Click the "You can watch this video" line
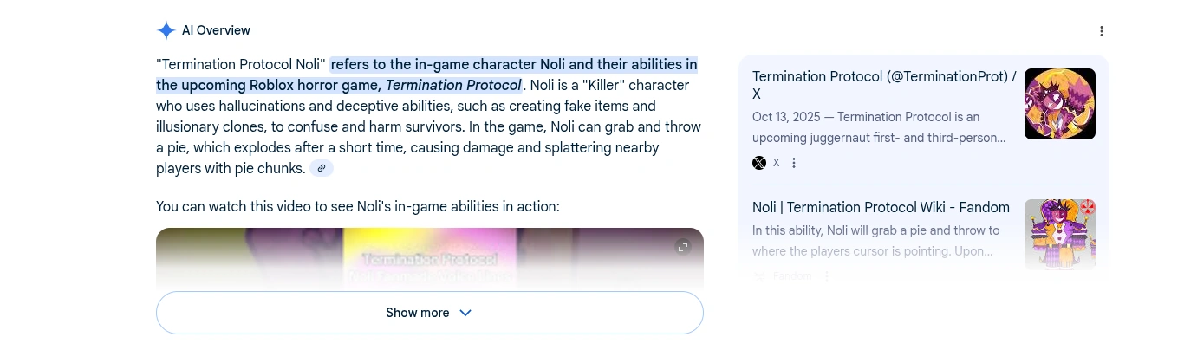 click(x=358, y=206)
